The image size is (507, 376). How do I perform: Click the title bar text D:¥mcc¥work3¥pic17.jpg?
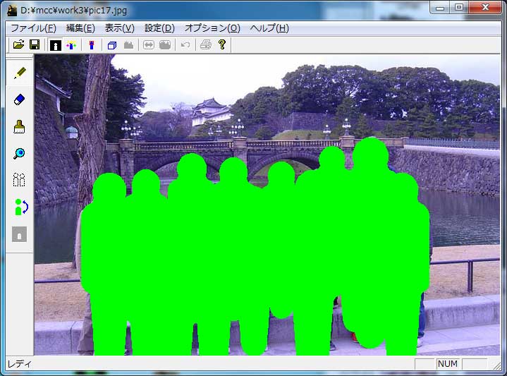click(x=73, y=11)
